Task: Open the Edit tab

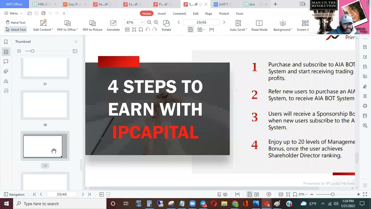Action: [x=196, y=14]
